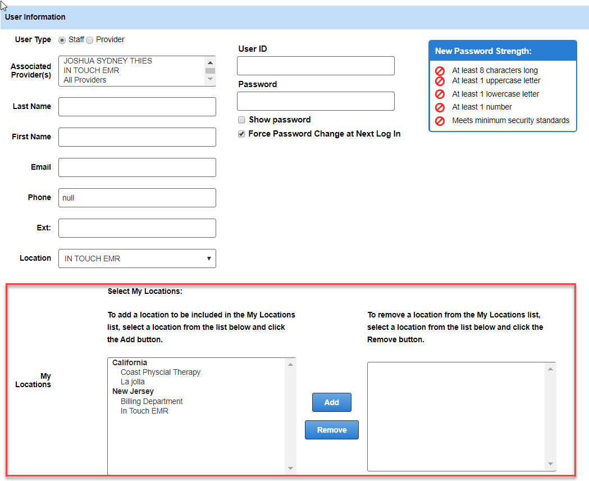This screenshot has height=481, width=589.
Task: Select JOSHUA SYDNEY THIES in Associated Providers
Action: [x=108, y=61]
